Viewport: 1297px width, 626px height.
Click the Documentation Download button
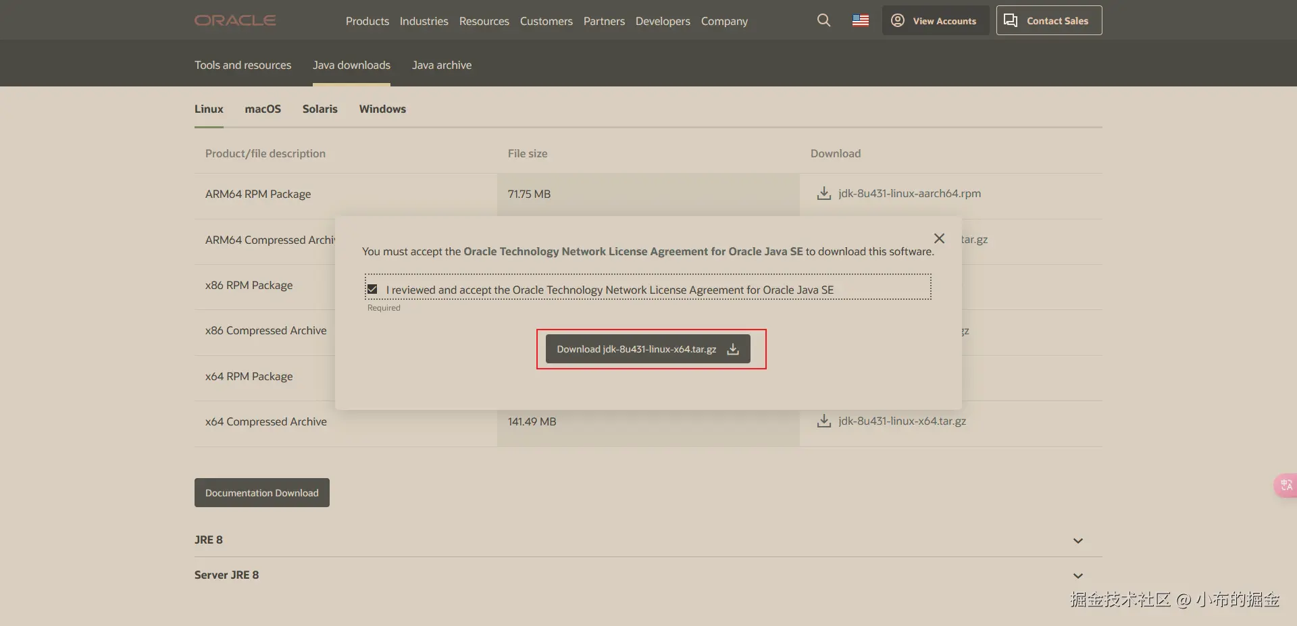click(262, 493)
